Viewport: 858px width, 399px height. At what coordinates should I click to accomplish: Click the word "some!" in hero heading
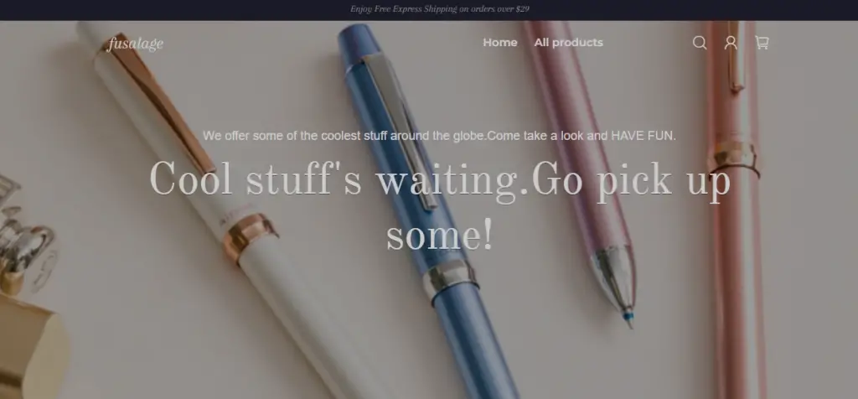click(x=439, y=236)
